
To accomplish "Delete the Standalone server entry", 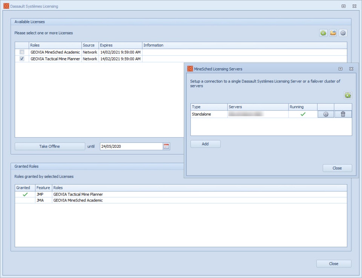I will pos(343,114).
